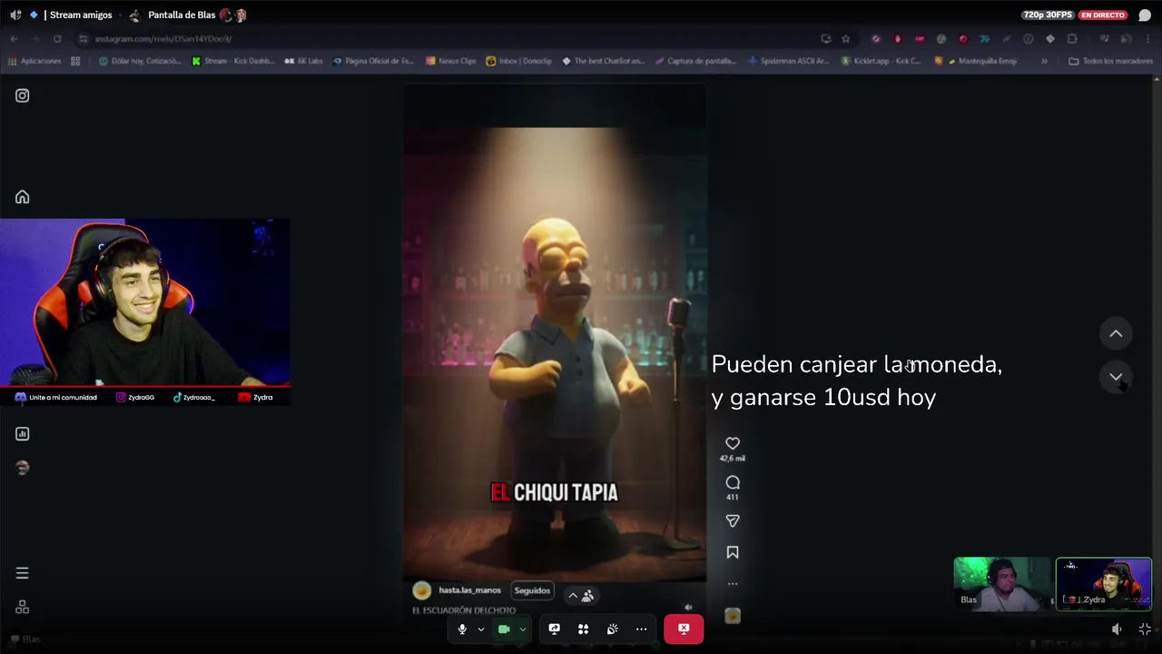Open Stream - Kick Dashboard bookmark

point(232,61)
